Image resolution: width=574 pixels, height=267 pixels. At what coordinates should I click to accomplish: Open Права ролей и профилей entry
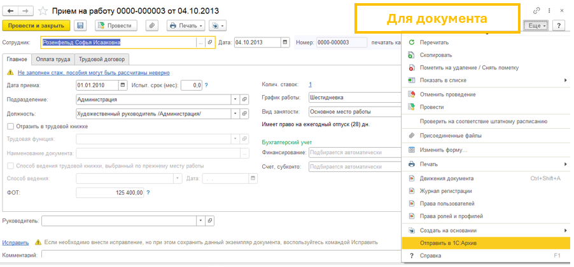pyautogui.click(x=486, y=216)
